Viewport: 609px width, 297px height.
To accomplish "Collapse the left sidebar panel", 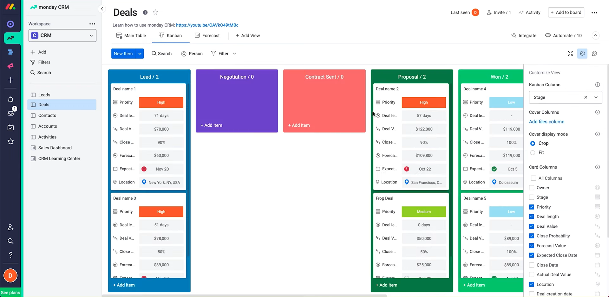I will tap(102, 9).
